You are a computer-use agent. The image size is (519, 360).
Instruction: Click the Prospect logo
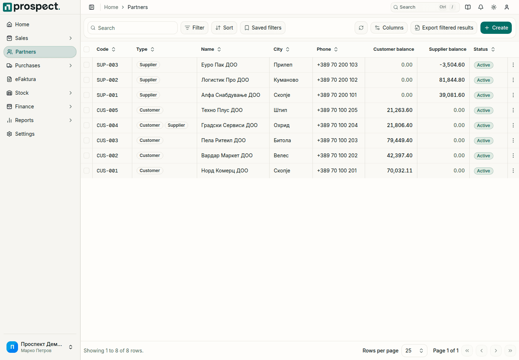pyautogui.click(x=32, y=7)
